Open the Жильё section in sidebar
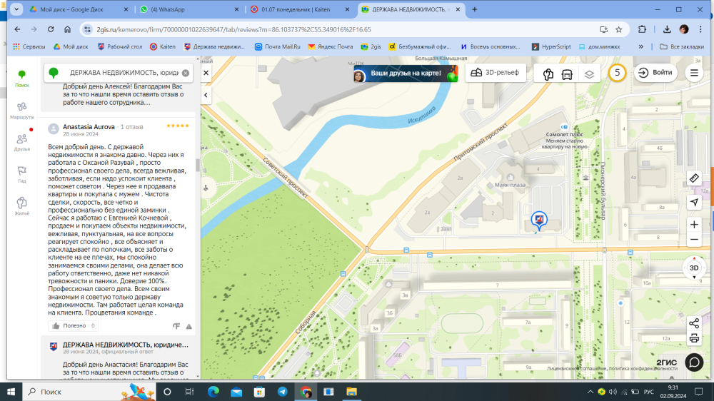Viewport: 714px width, 401px height. (21, 206)
